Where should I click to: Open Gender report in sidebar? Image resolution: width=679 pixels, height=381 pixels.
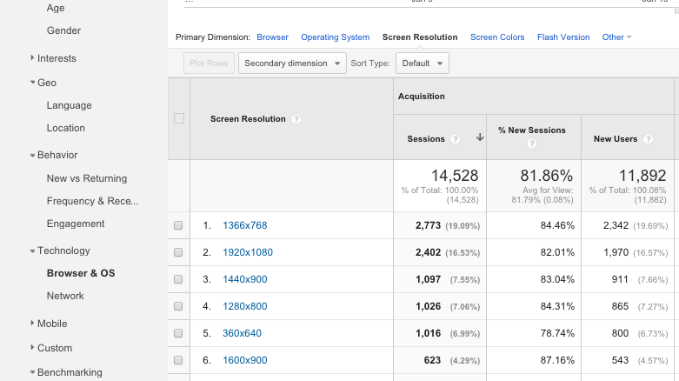pos(63,30)
